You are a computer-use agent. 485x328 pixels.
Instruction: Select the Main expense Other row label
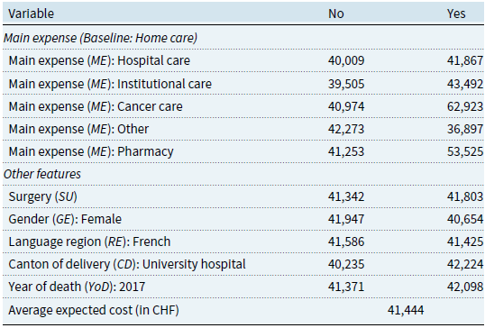point(78,129)
